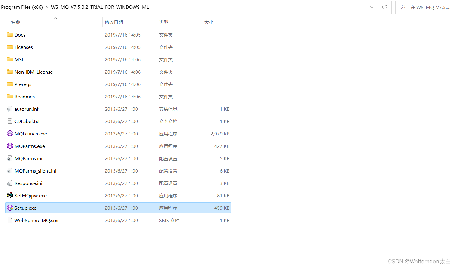
Task: Select the MQLaunch.exe application icon
Action: [10, 134]
